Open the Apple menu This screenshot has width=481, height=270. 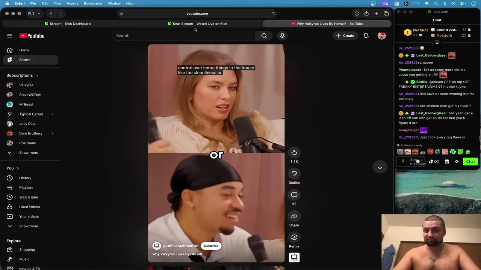coord(7,3)
